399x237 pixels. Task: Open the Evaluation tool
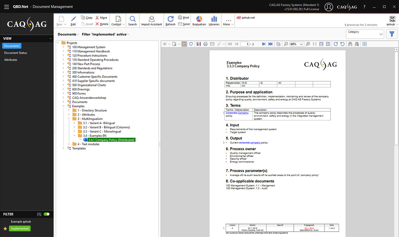(199, 20)
